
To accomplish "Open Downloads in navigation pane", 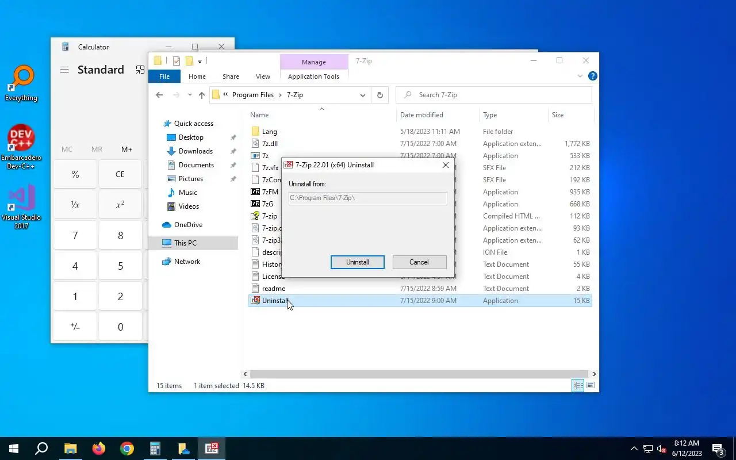I will click(x=195, y=151).
